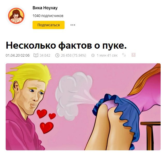This screenshot has width=164, height=156.
Task: Click the Вика Ноухау channel name
Action: pyautogui.click(x=45, y=8)
